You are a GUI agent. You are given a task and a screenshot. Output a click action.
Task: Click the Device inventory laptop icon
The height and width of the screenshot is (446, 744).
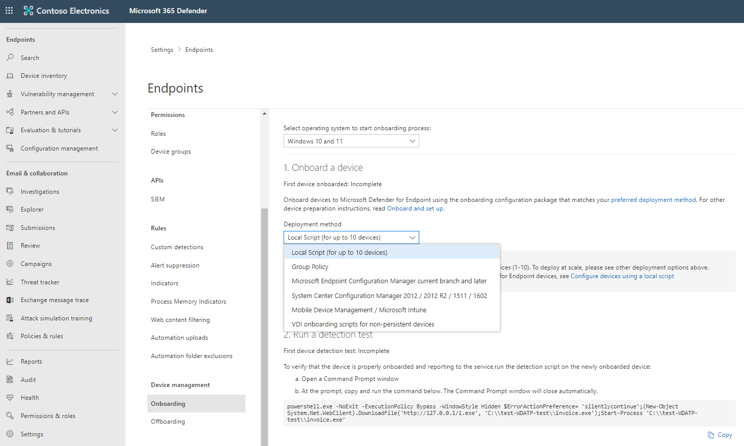coord(10,76)
